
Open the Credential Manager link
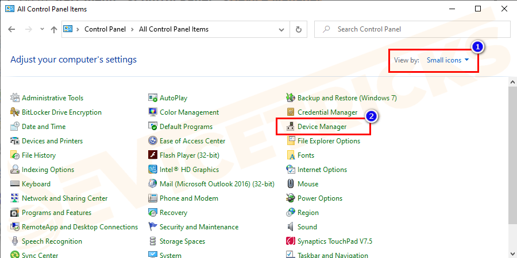[327, 112]
